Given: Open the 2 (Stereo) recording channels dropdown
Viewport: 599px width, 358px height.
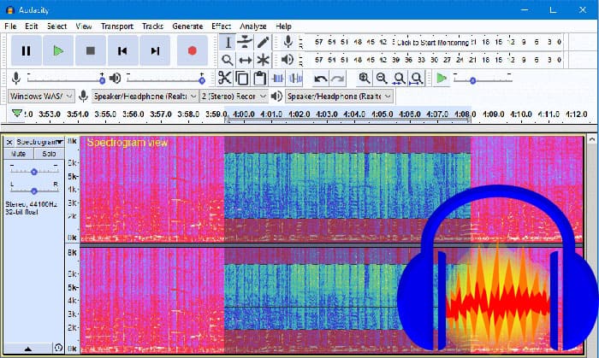Looking at the screenshot, I should coord(234,96).
